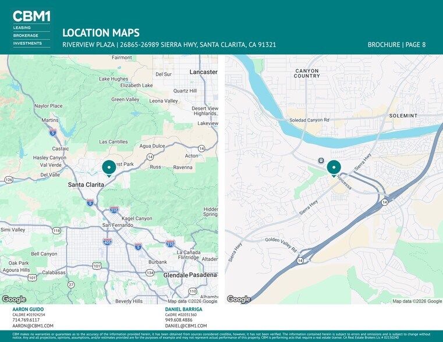This screenshot has height=342, width=443.
Task: Click the Google logo on the left map
Action: coord(14,299)
